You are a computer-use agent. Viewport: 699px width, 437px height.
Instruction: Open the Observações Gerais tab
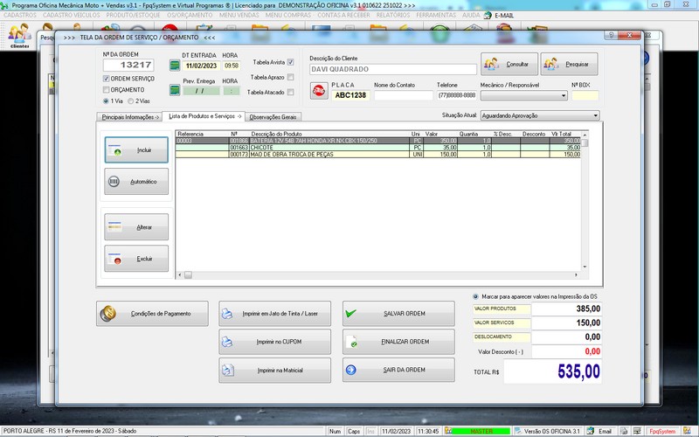273,117
